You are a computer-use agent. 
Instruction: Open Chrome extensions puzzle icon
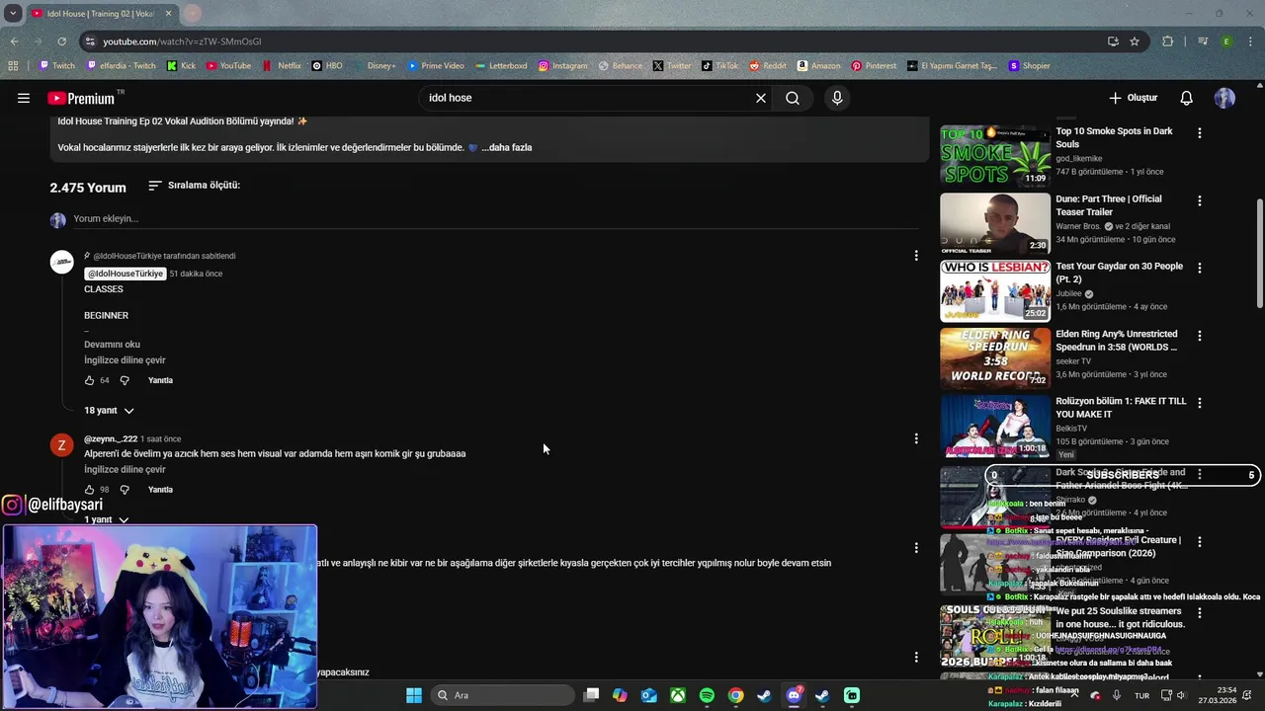point(1167,41)
